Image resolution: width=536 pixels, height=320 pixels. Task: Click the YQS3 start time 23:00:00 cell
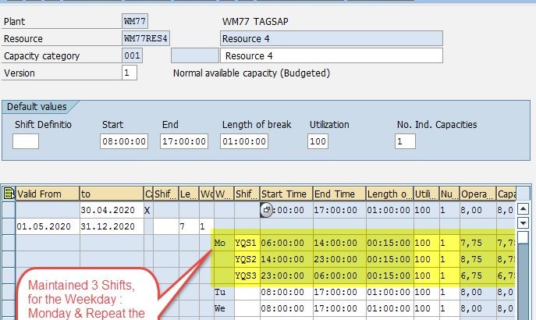coord(285,276)
